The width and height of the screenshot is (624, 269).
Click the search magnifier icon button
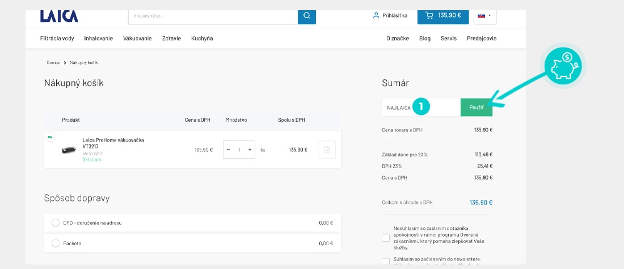pos(306,16)
